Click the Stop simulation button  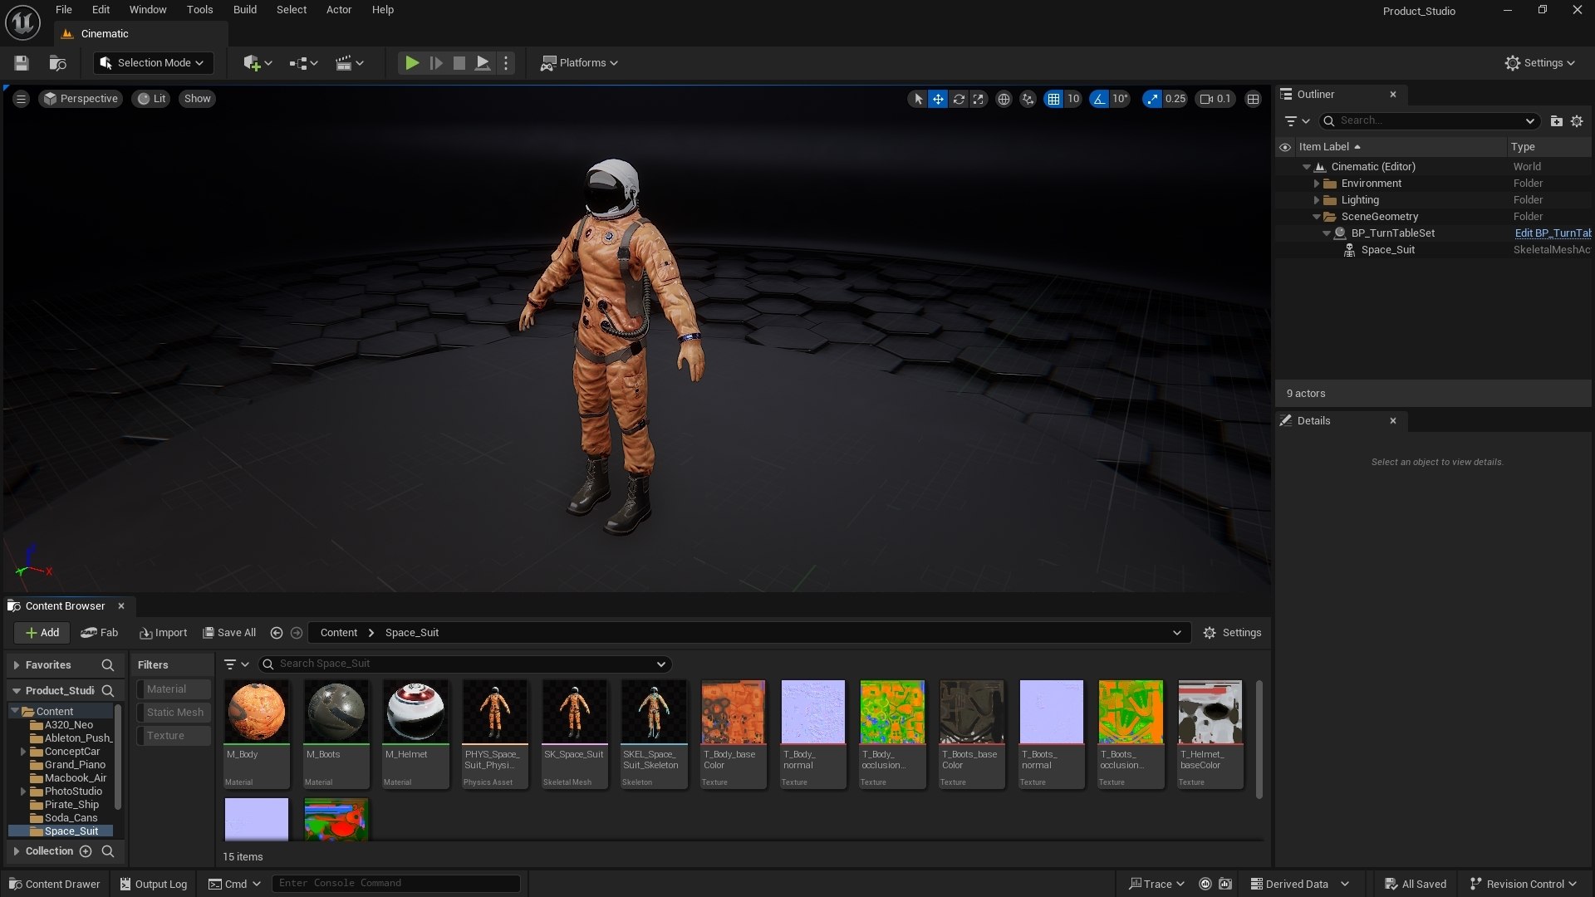[459, 63]
